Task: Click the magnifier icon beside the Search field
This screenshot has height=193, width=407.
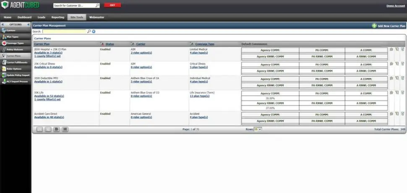Action: (x=89, y=31)
